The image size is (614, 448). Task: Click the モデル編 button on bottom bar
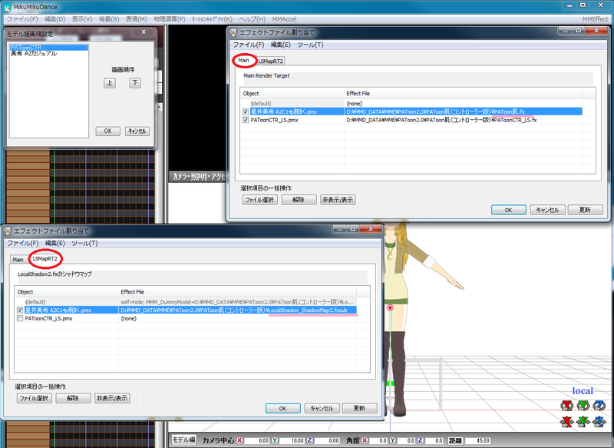[x=184, y=440]
